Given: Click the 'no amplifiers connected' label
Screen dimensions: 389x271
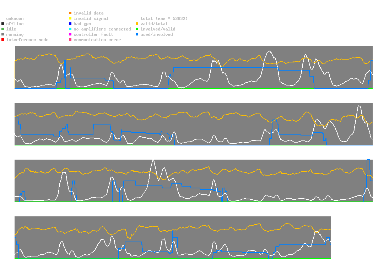Looking at the screenshot, I should [102, 29].
